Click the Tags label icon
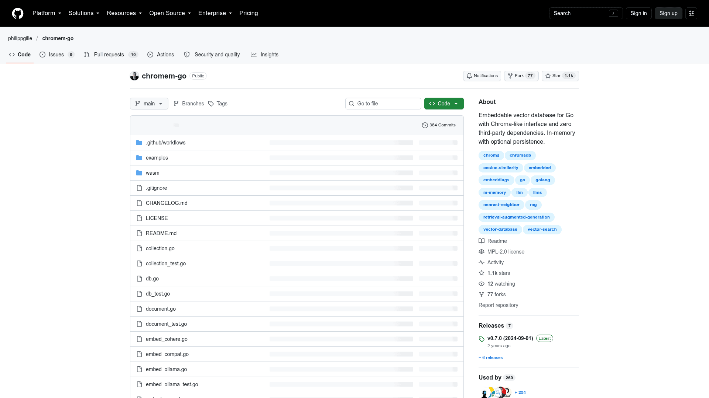Image resolution: width=709 pixels, height=398 pixels. [x=211, y=104]
